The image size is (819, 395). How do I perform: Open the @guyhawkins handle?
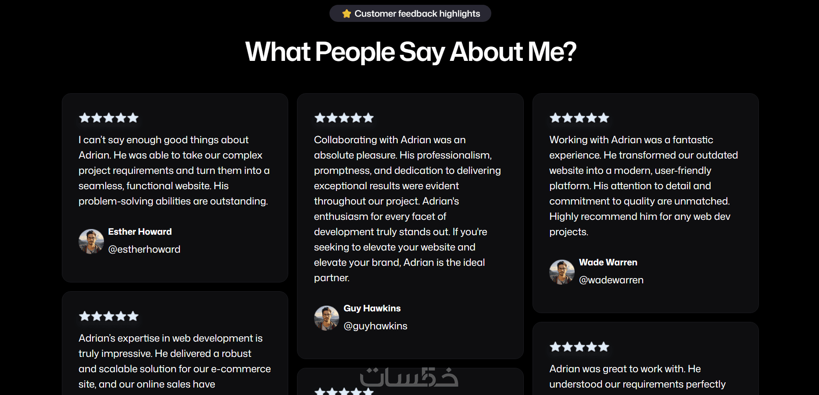[x=376, y=326]
